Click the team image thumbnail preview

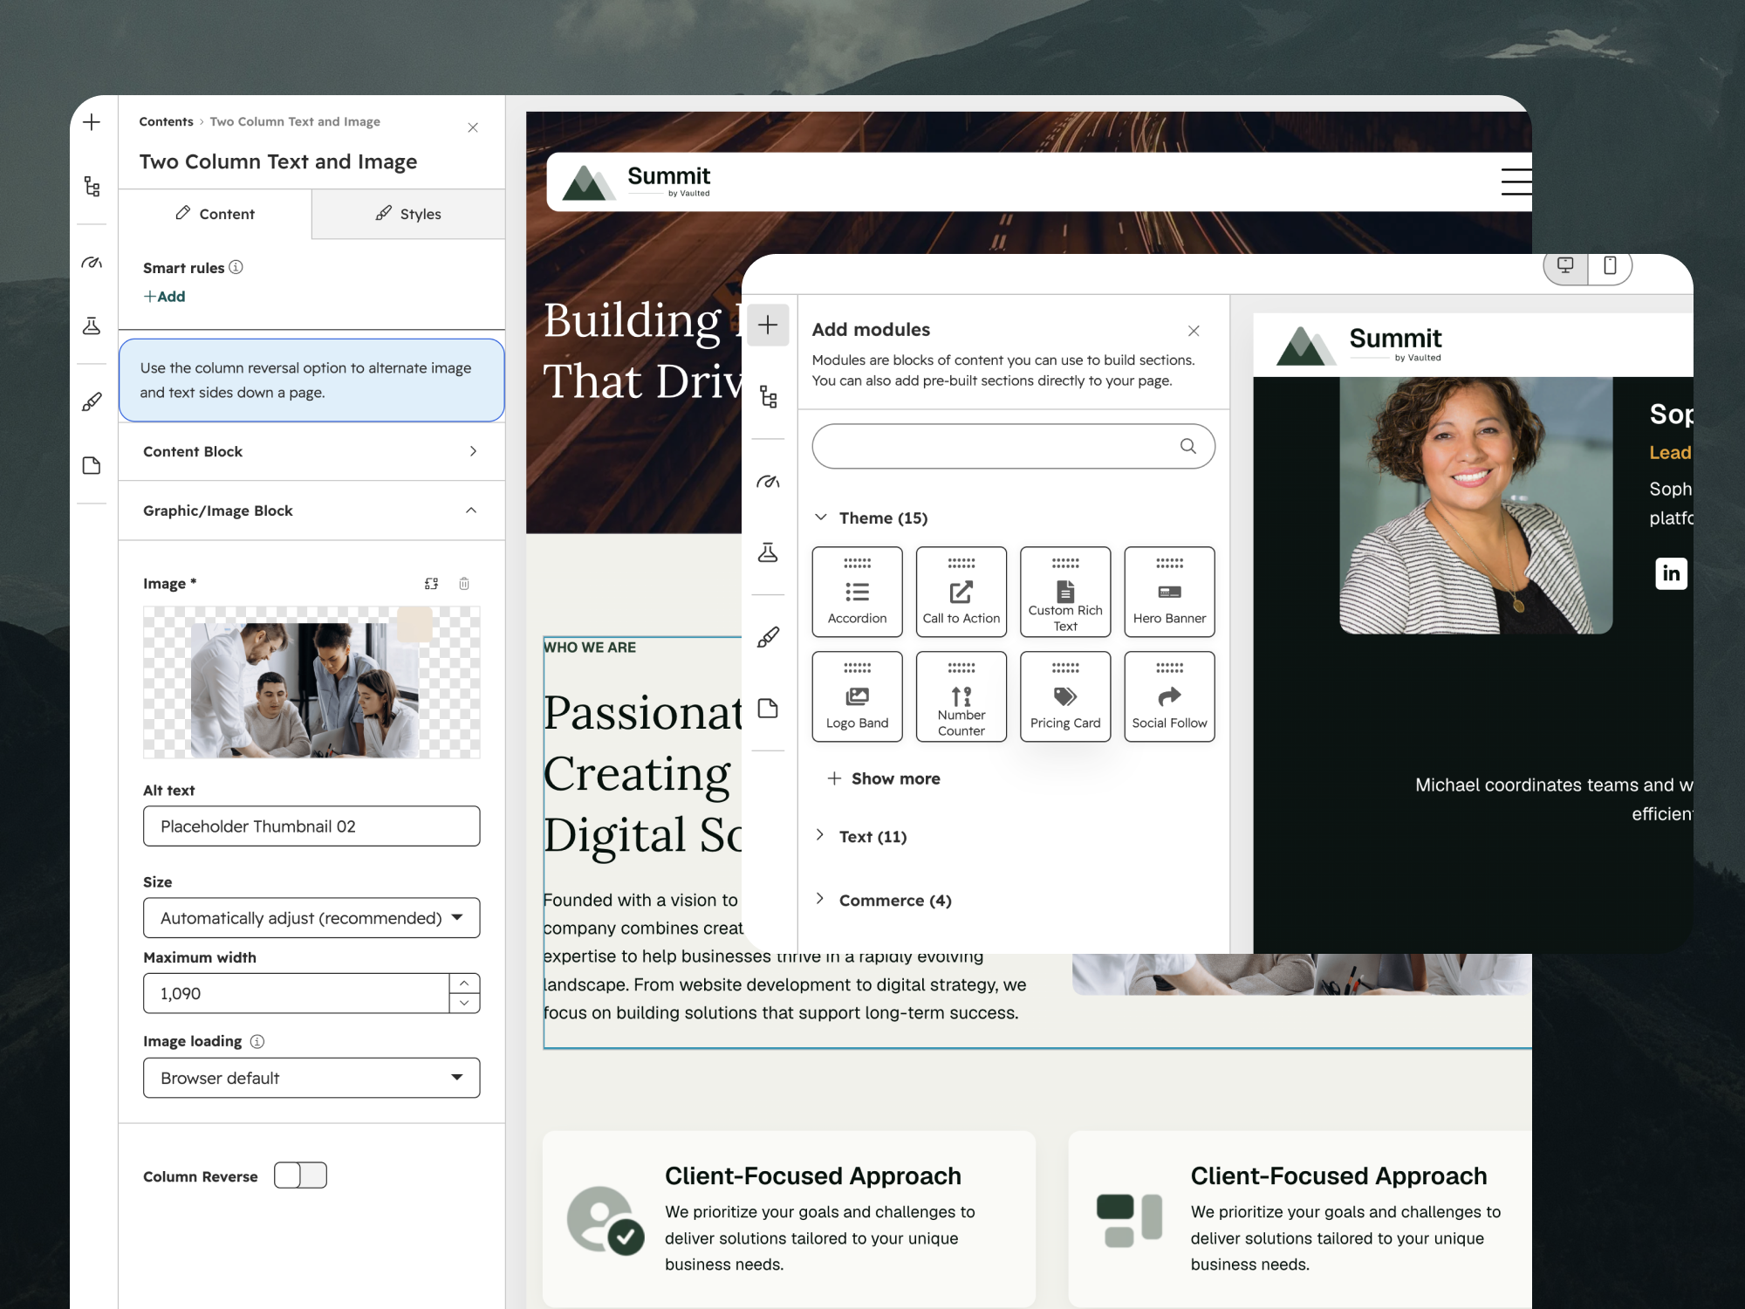coord(311,682)
